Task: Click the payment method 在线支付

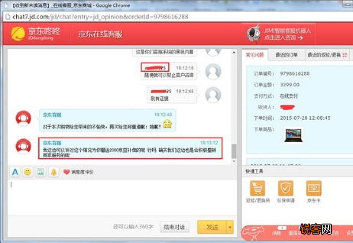Action: [289, 96]
